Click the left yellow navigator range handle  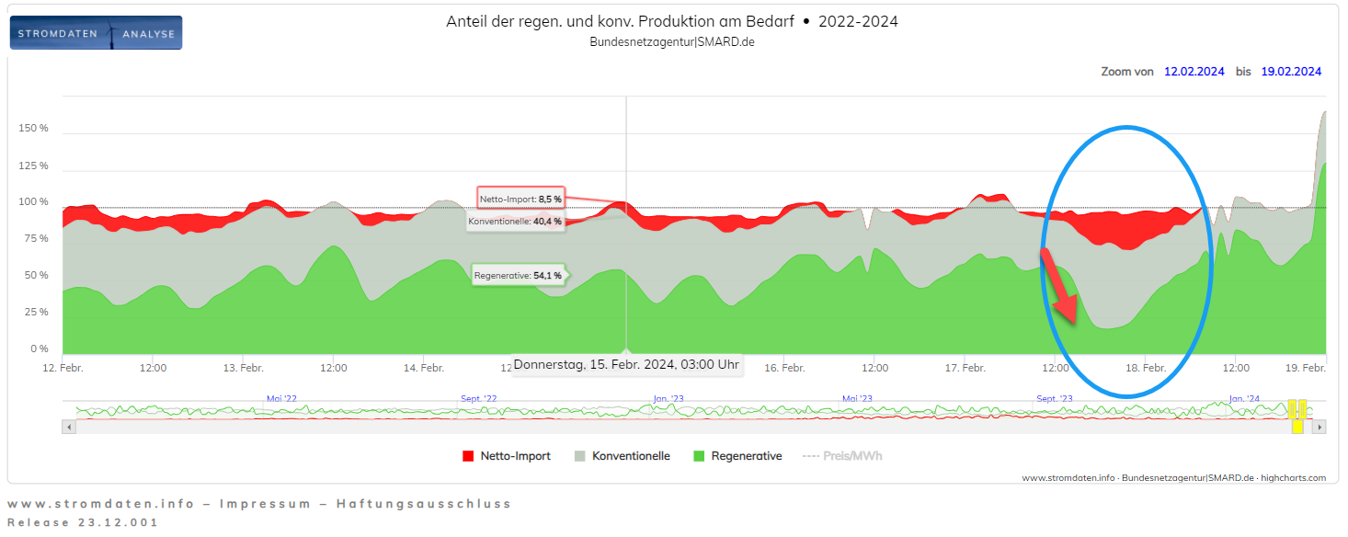point(1291,408)
